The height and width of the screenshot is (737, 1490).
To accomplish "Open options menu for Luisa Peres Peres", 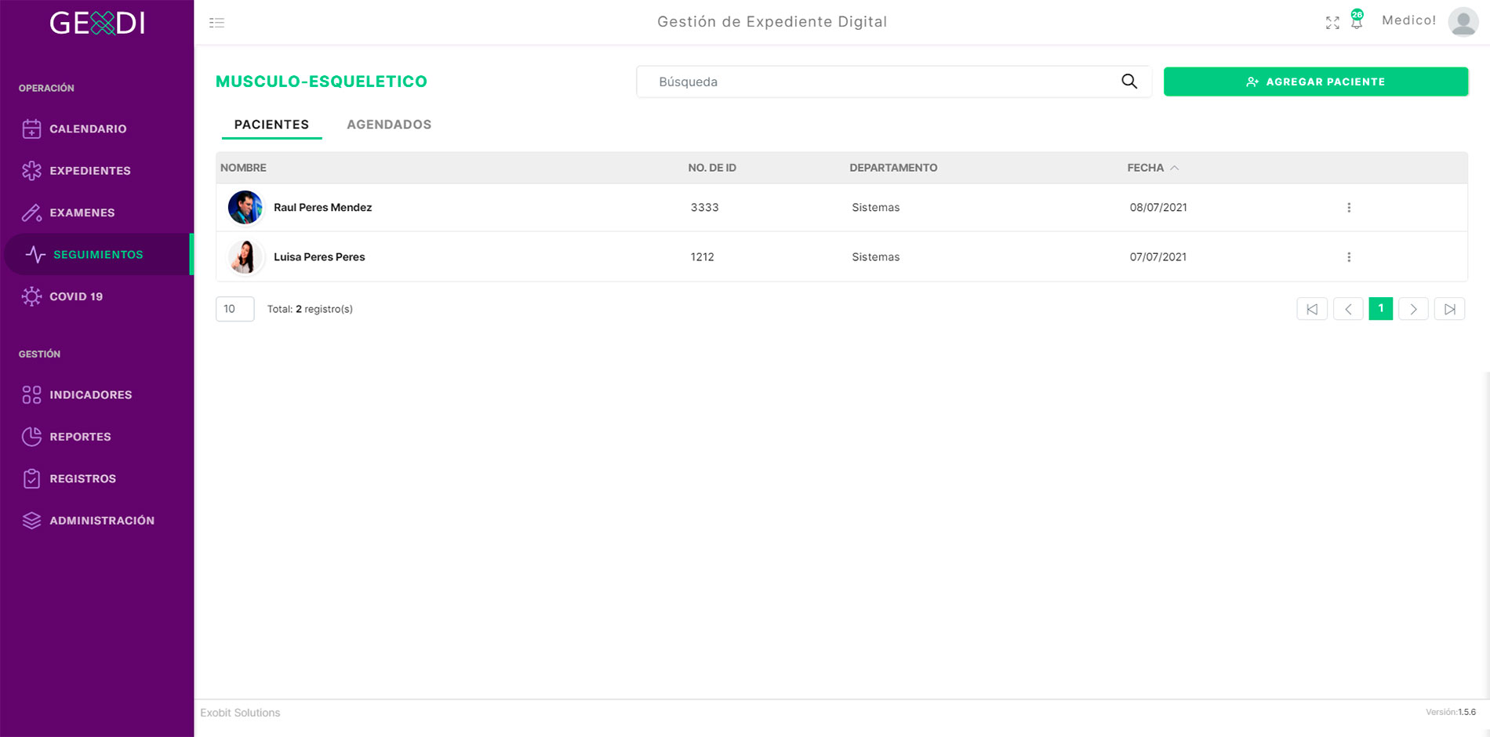I will (x=1349, y=257).
